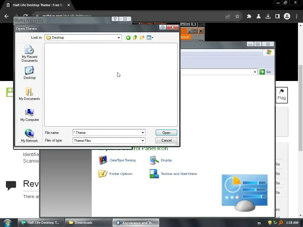
Task: Switch to Half-Life Desktop taskbar button
Action: point(41,223)
